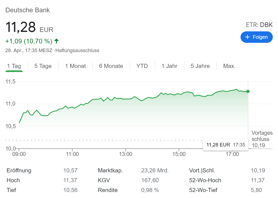The image size is (278, 198).
Task: Click the Vortagesschluss 10,19 label
Action: [262, 139]
